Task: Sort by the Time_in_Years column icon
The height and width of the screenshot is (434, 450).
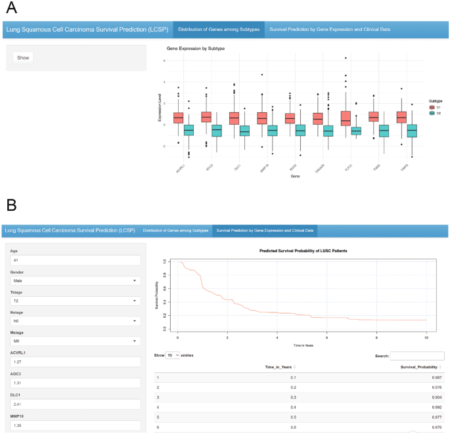Action: [x=295, y=367]
